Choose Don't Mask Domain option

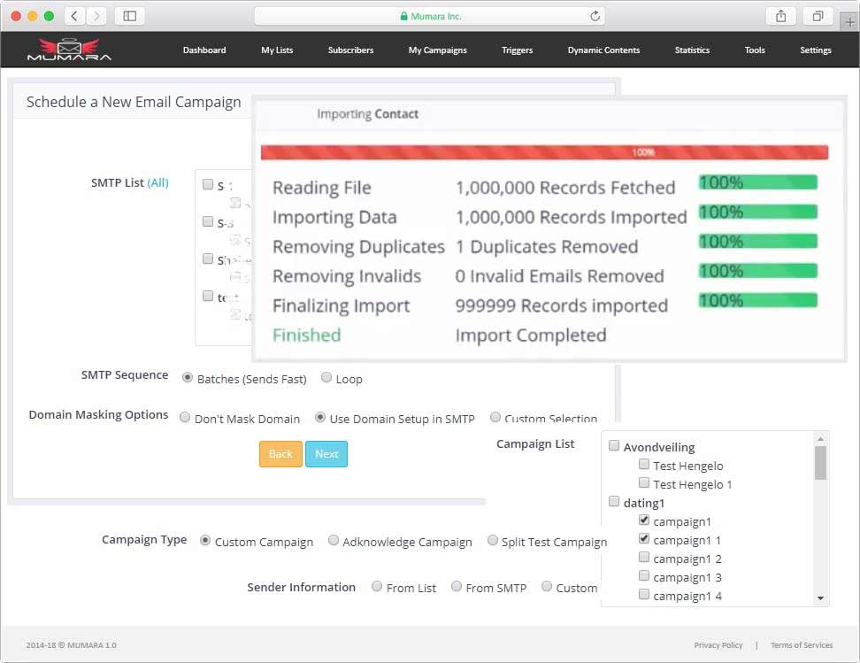click(185, 418)
